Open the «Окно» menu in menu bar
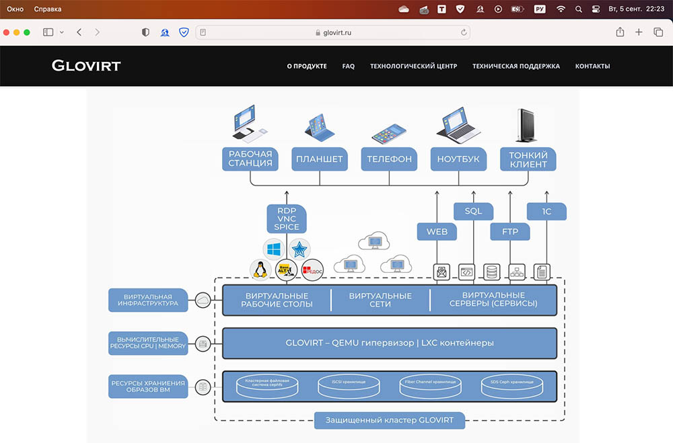 tap(15, 9)
